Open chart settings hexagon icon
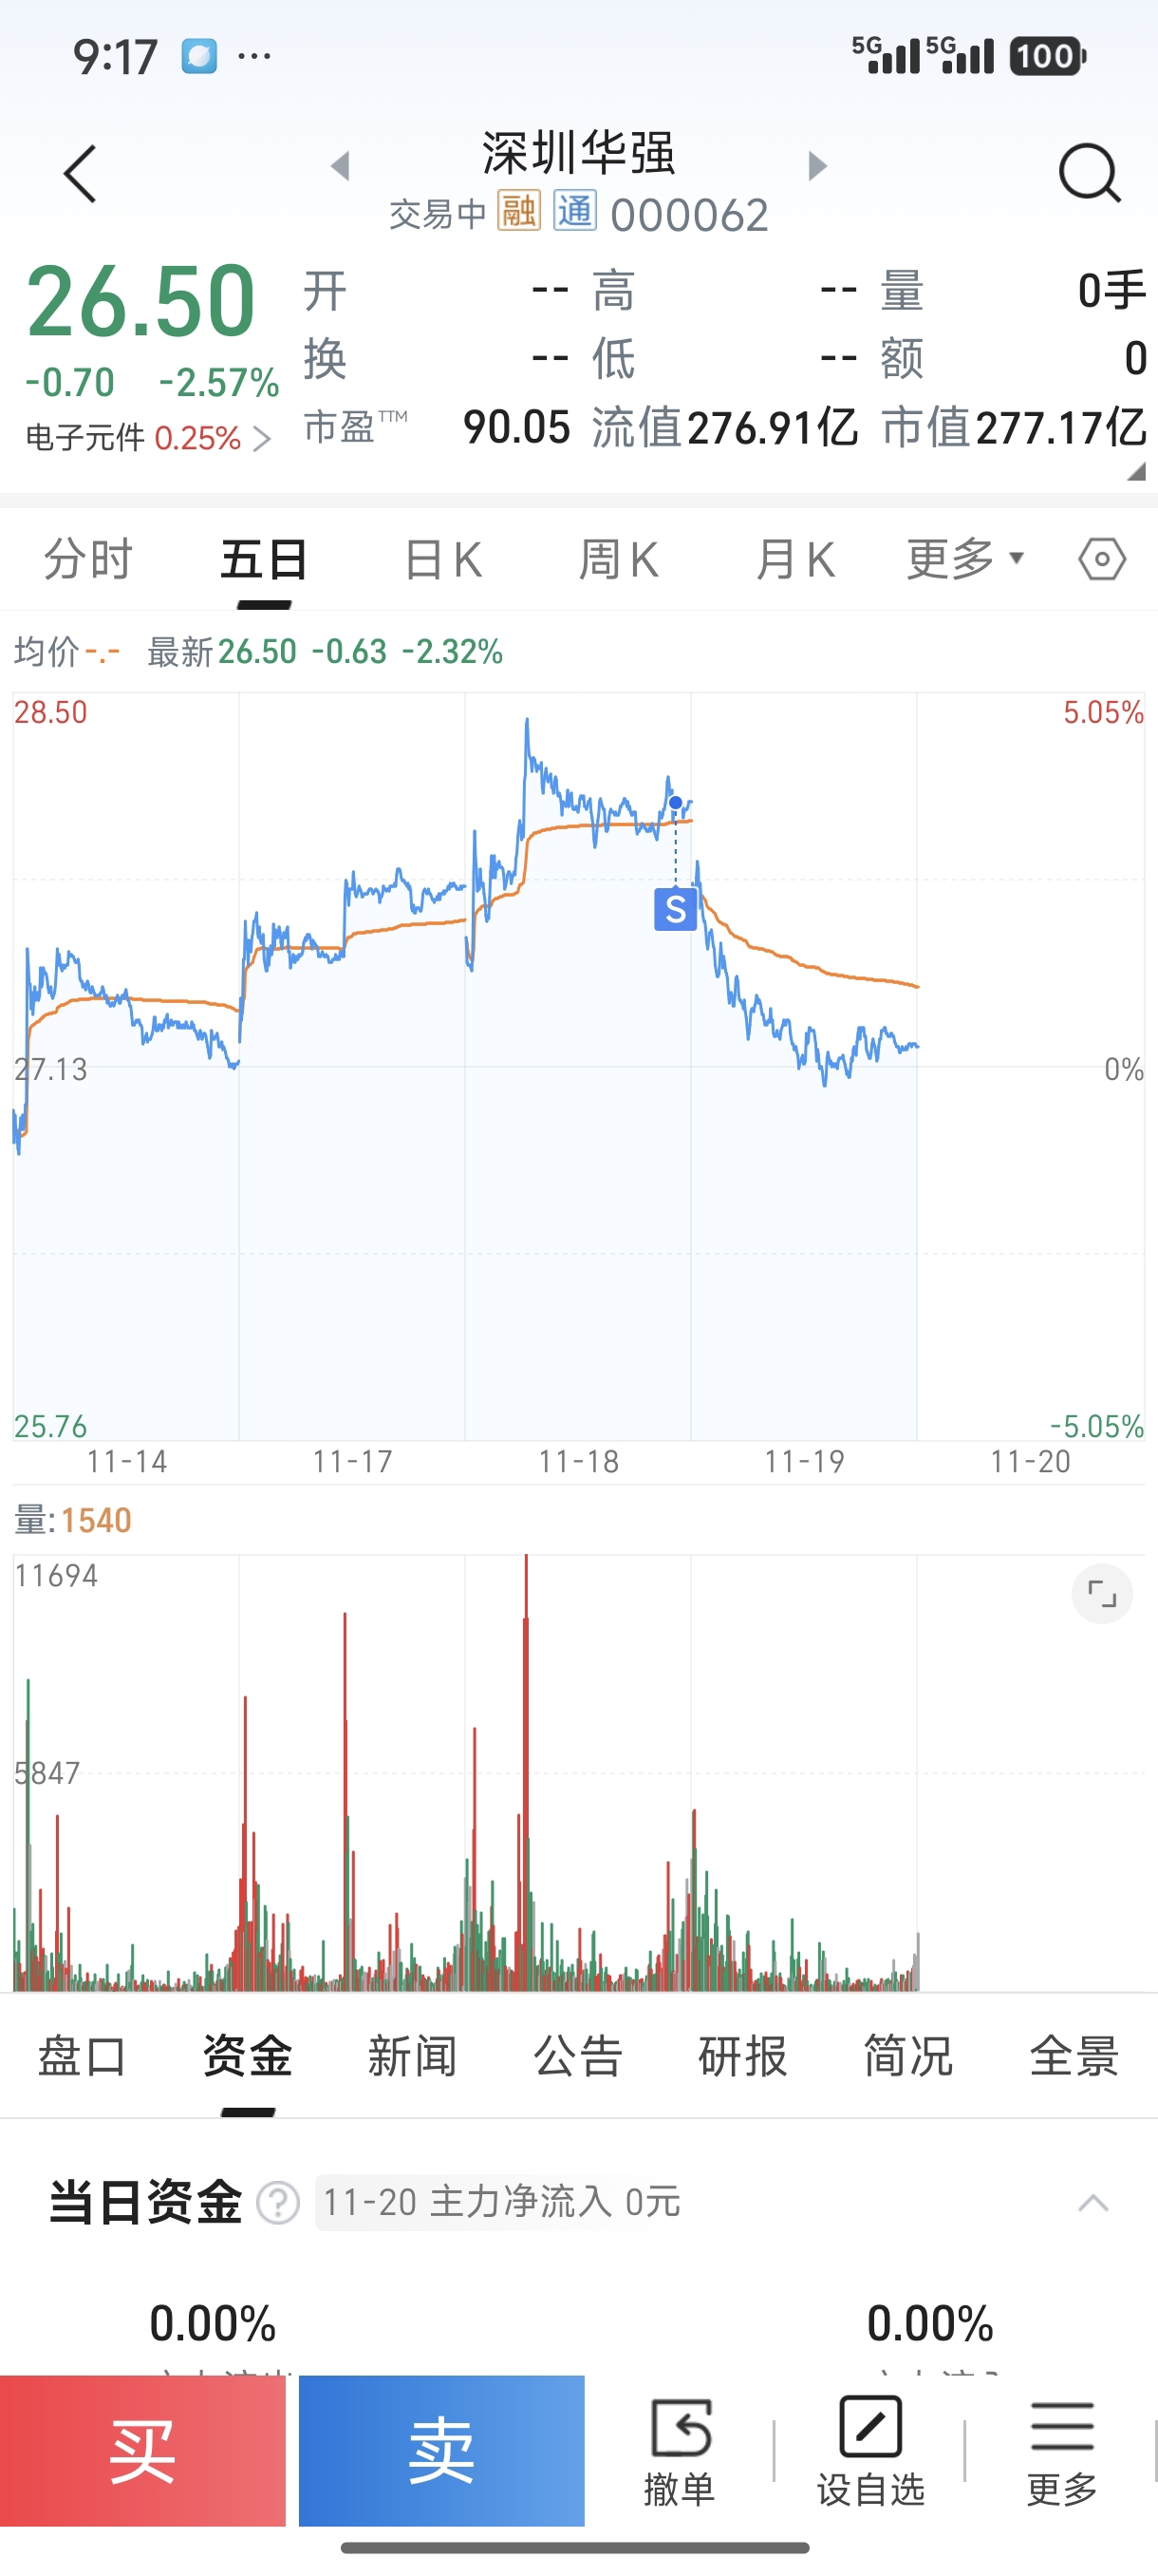This screenshot has width=1158, height=2576. click(1102, 559)
